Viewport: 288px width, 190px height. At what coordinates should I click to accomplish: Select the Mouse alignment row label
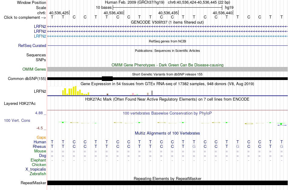(40, 151)
